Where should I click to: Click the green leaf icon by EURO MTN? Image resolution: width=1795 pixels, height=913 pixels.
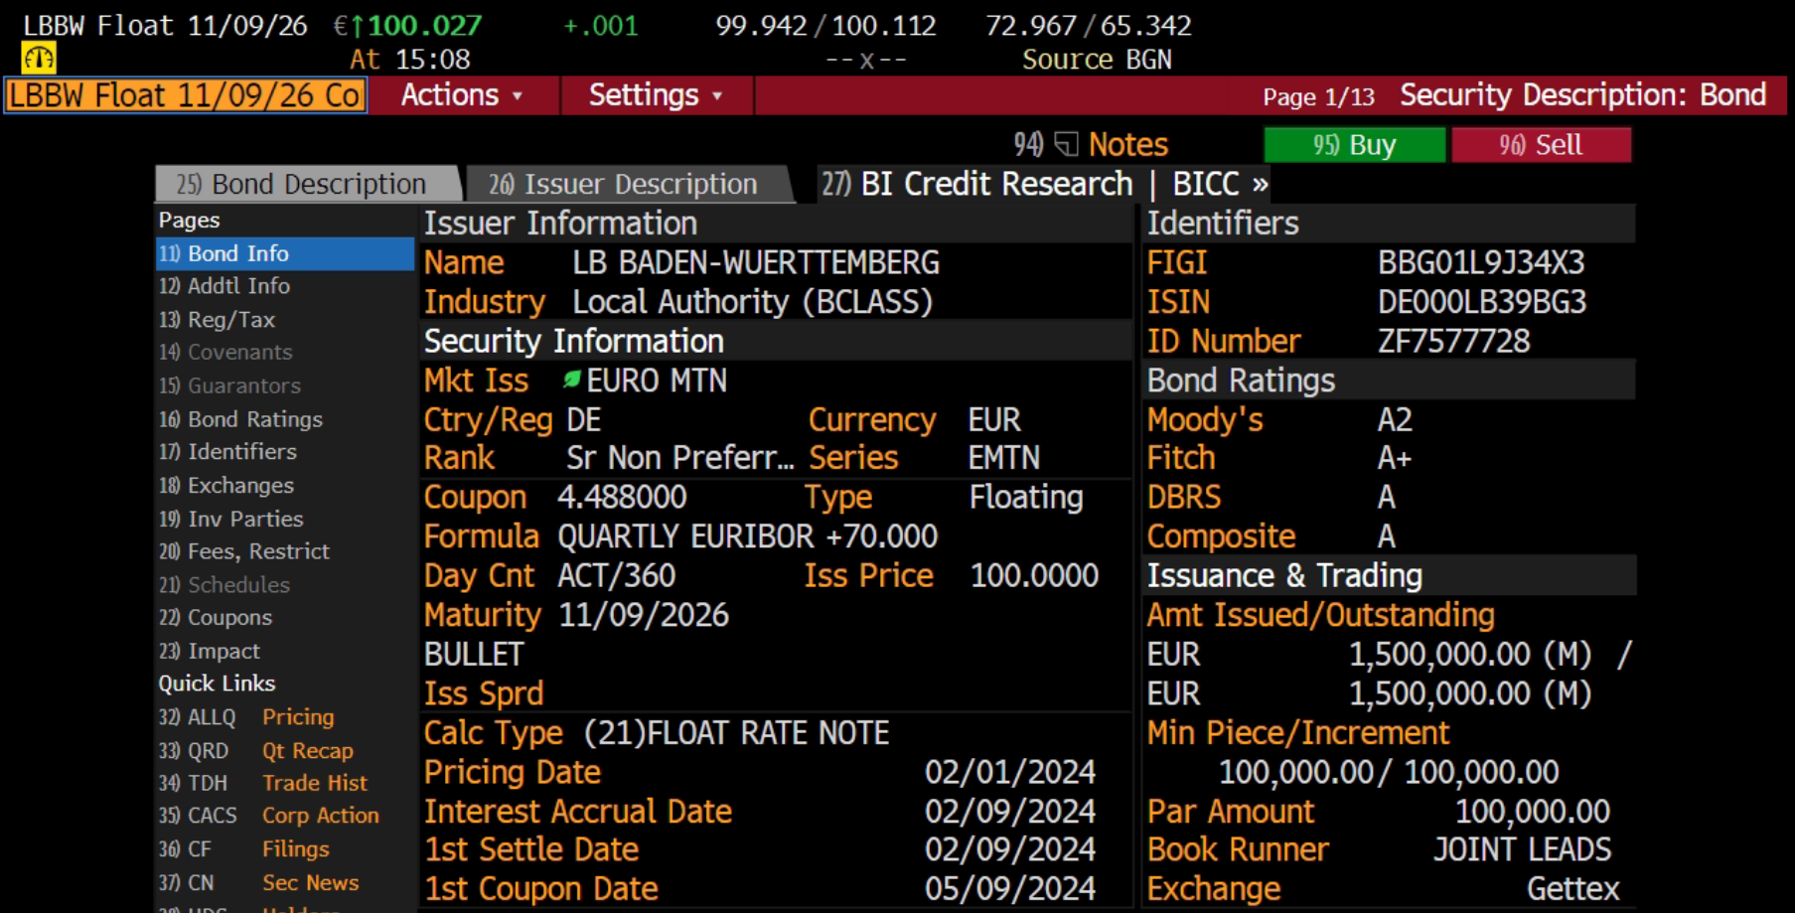(571, 380)
